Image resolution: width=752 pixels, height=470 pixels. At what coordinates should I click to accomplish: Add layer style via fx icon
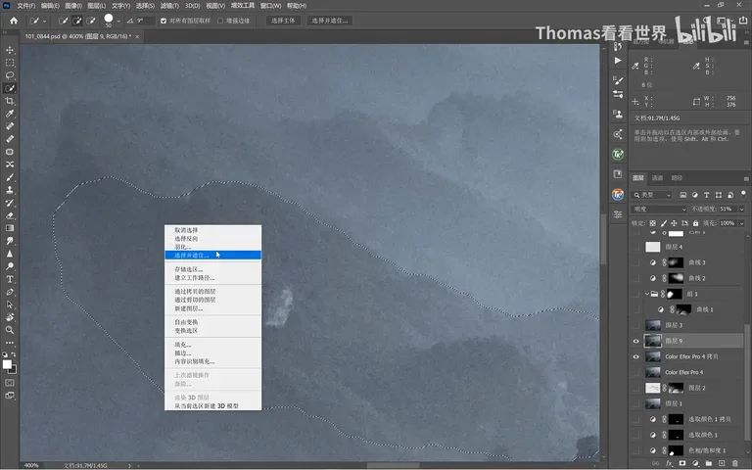pyautogui.click(x=669, y=463)
